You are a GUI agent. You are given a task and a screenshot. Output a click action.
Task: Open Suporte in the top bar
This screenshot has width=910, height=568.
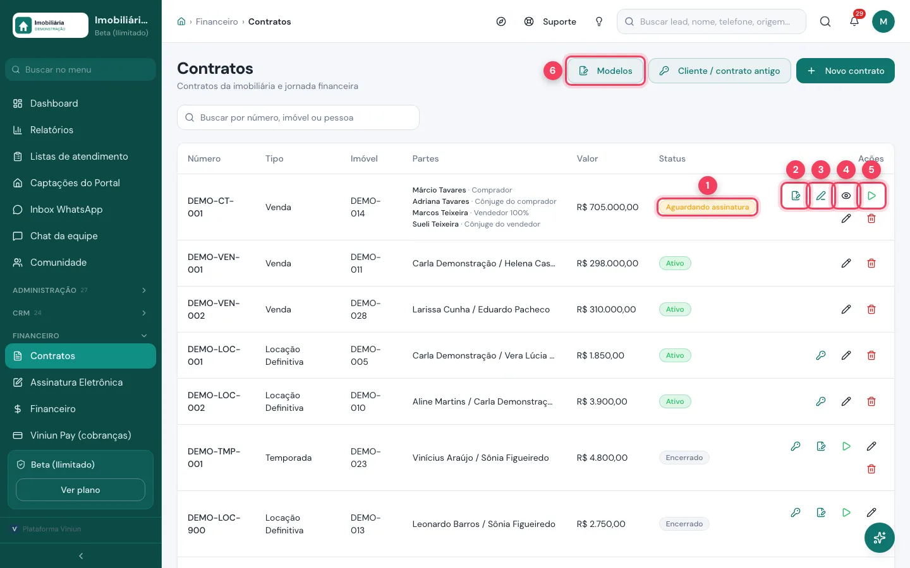(x=550, y=21)
